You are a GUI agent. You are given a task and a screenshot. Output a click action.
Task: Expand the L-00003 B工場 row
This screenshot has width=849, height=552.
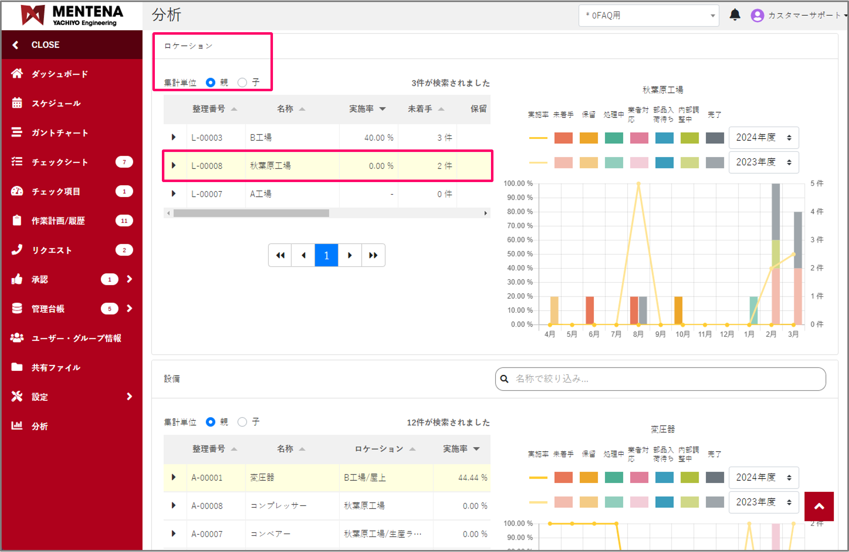tap(173, 137)
